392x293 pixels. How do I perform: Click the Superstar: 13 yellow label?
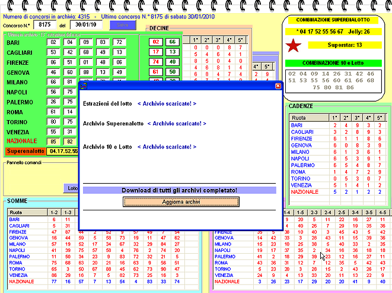tap(345, 45)
